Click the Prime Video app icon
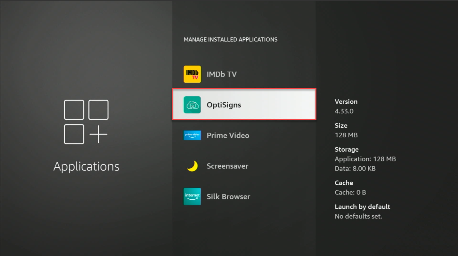458x256 pixels. tap(192, 135)
